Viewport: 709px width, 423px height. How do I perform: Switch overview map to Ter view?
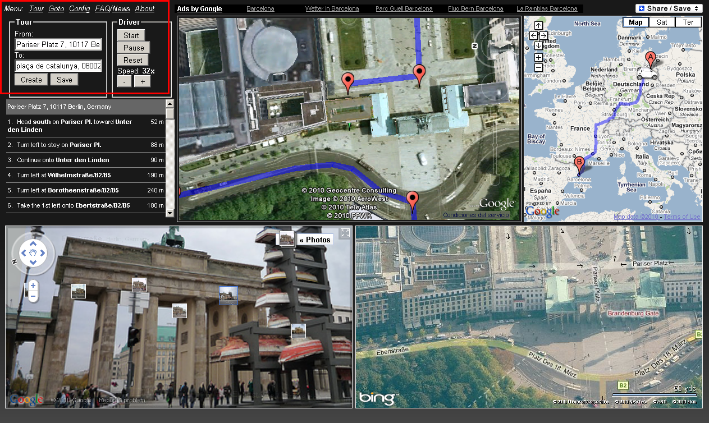click(688, 22)
